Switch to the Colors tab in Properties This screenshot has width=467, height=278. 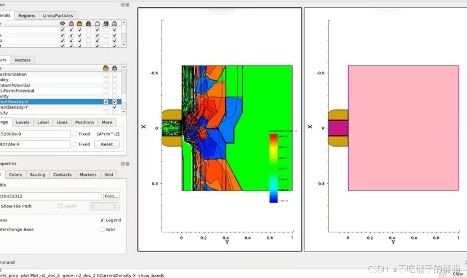click(15, 174)
